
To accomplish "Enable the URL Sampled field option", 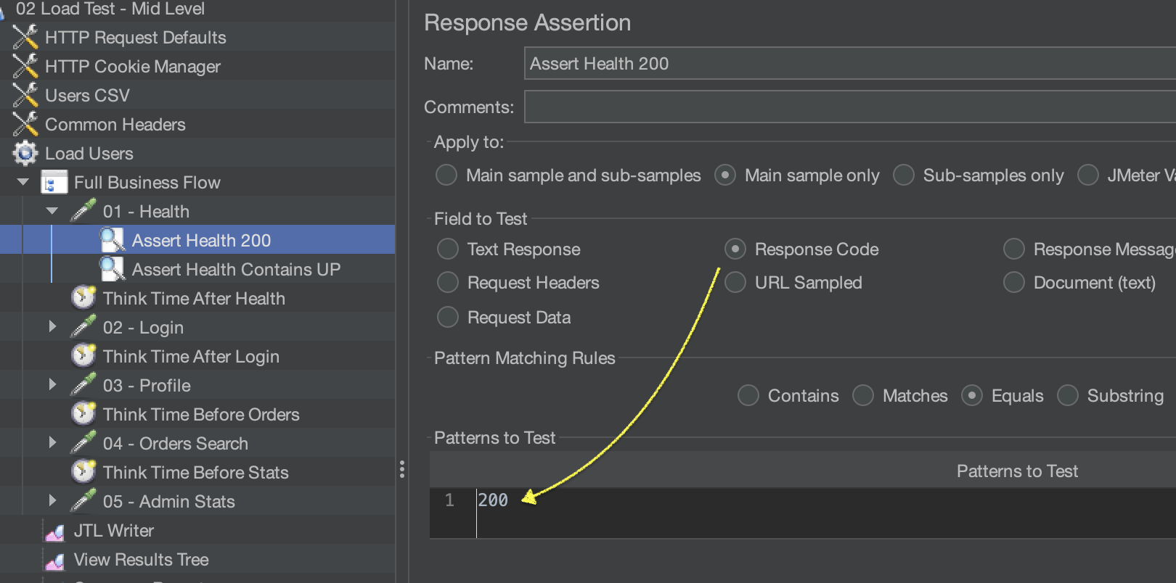I will (735, 283).
